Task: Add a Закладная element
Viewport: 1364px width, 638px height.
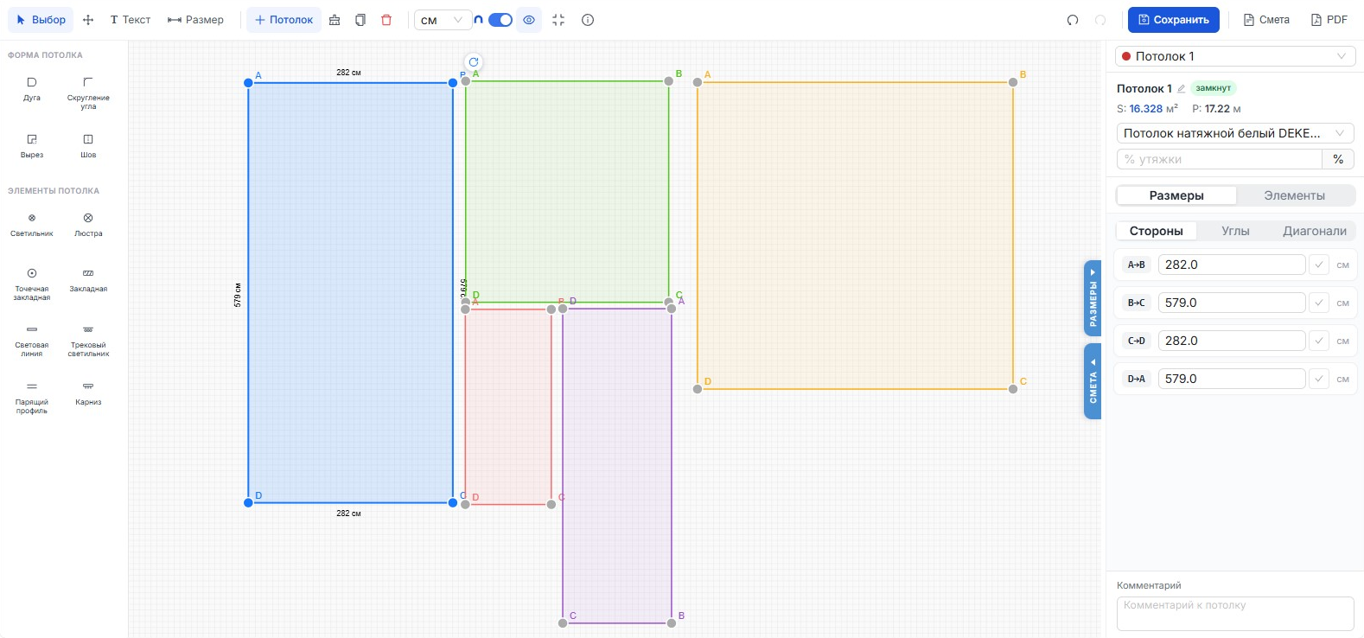Action: [x=88, y=279]
